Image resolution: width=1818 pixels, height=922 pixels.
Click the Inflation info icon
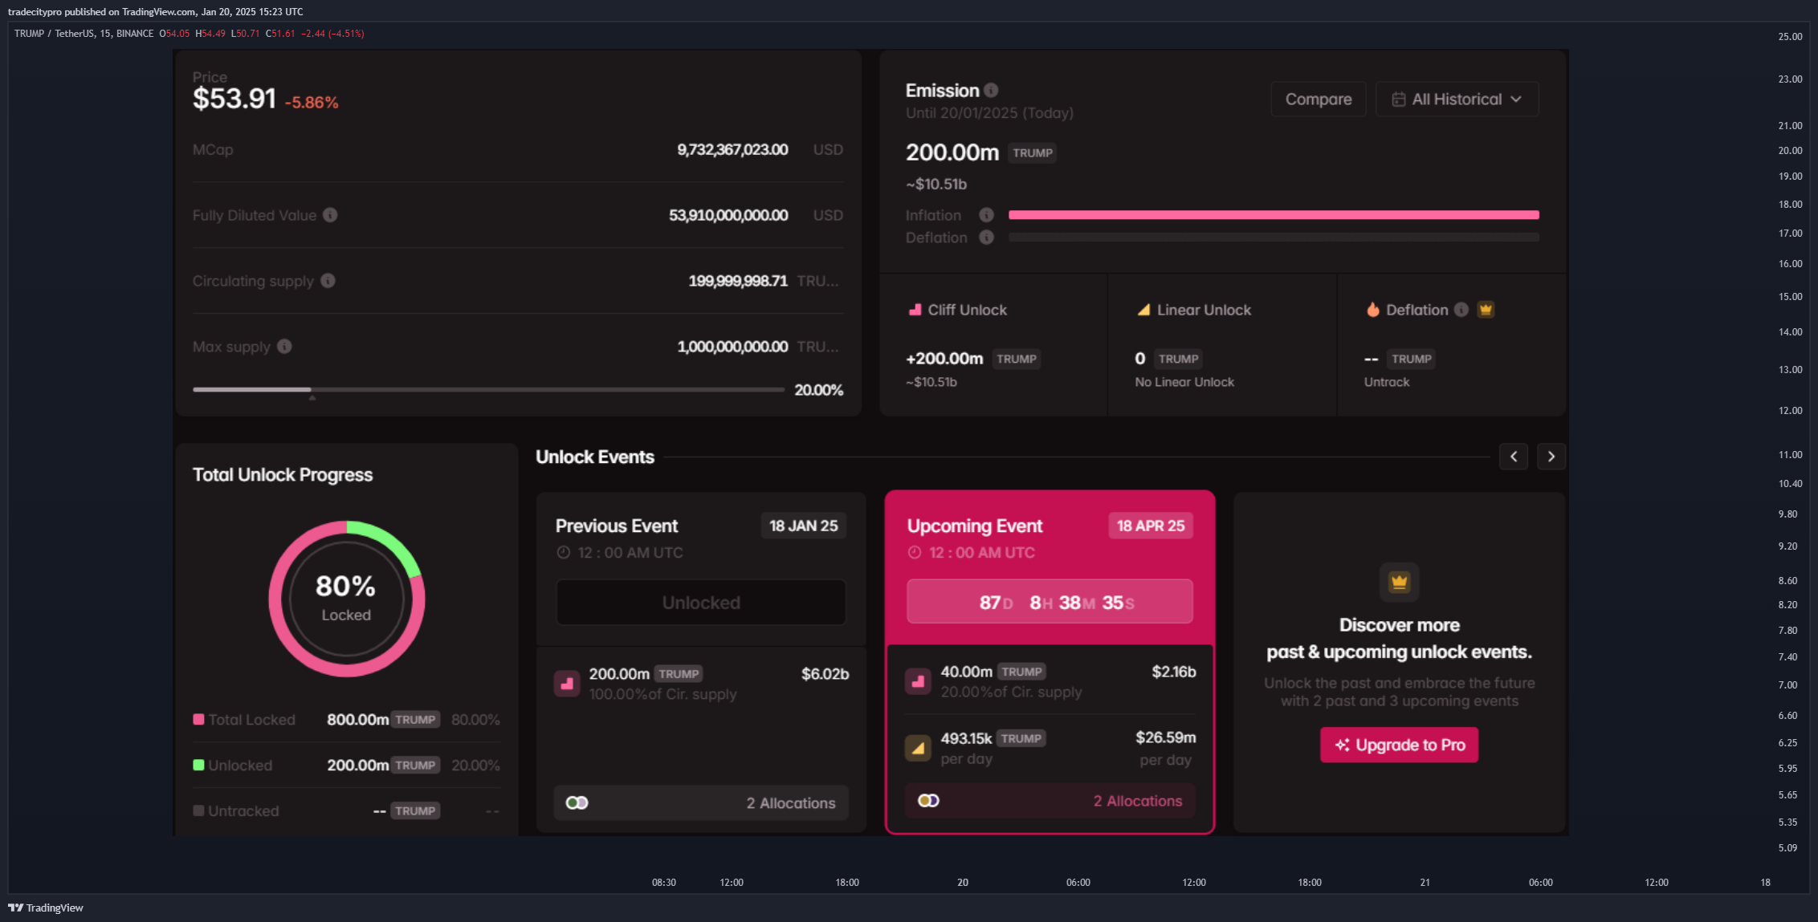[986, 215]
